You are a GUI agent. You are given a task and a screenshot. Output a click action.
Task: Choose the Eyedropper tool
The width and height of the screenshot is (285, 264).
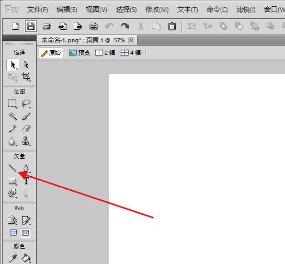point(13,258)
